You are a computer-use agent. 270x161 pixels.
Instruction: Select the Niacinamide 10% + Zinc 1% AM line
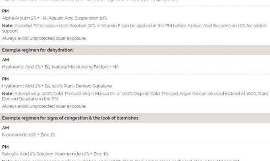coord(29,134)
